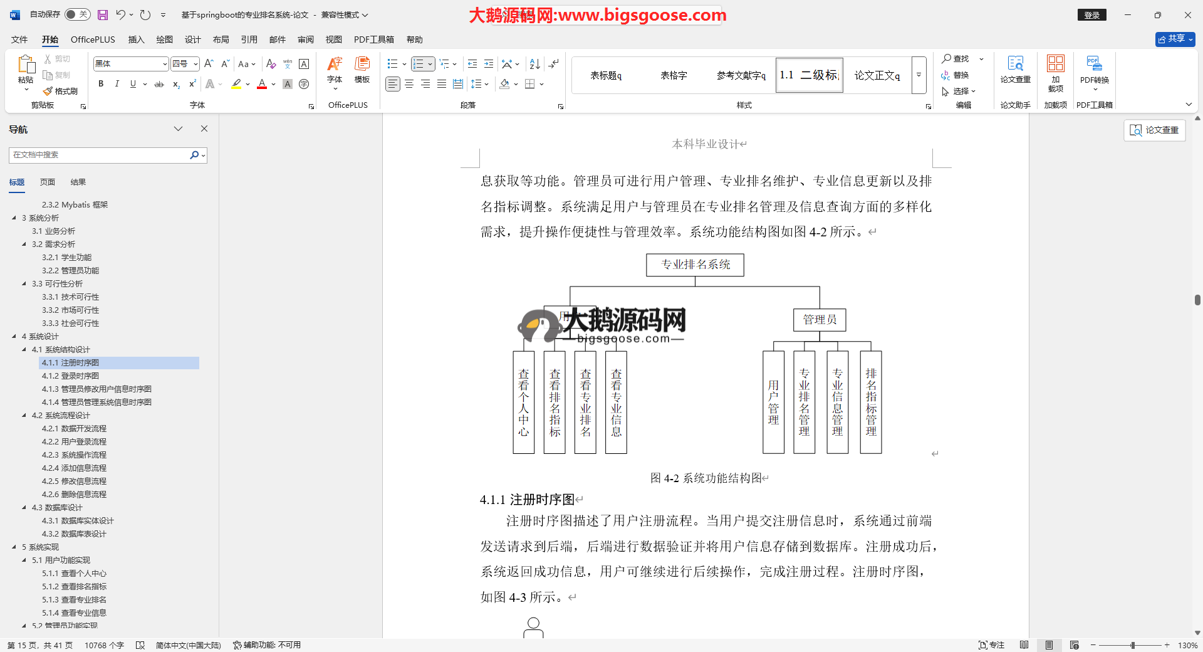Toggle the AutoSave switch

(77, 14)
